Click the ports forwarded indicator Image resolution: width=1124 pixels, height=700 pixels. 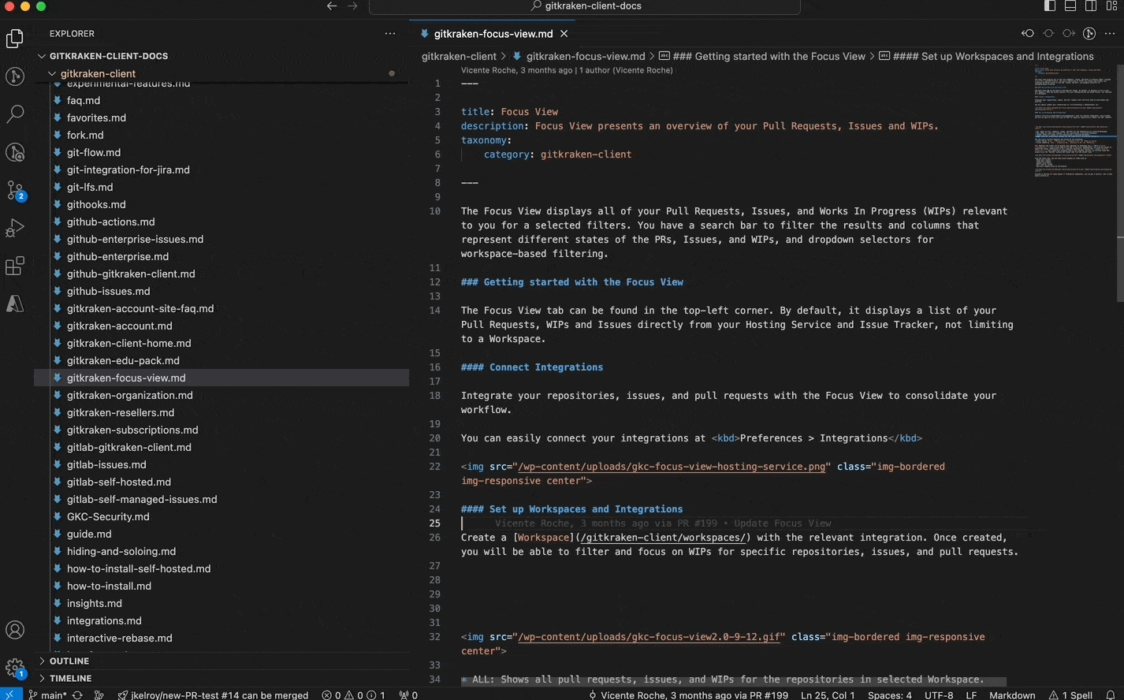pos(408,695)
